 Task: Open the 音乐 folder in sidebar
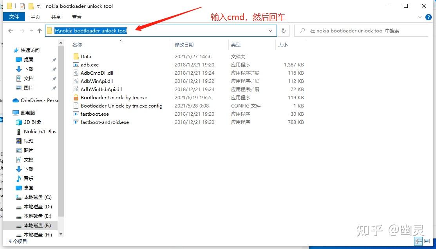28,179
